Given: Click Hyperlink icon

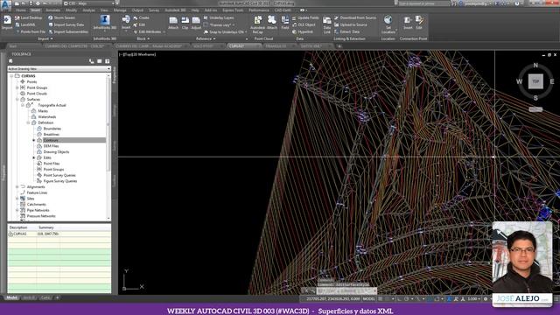Looking at the screenshot, I should tap(294, 31).
